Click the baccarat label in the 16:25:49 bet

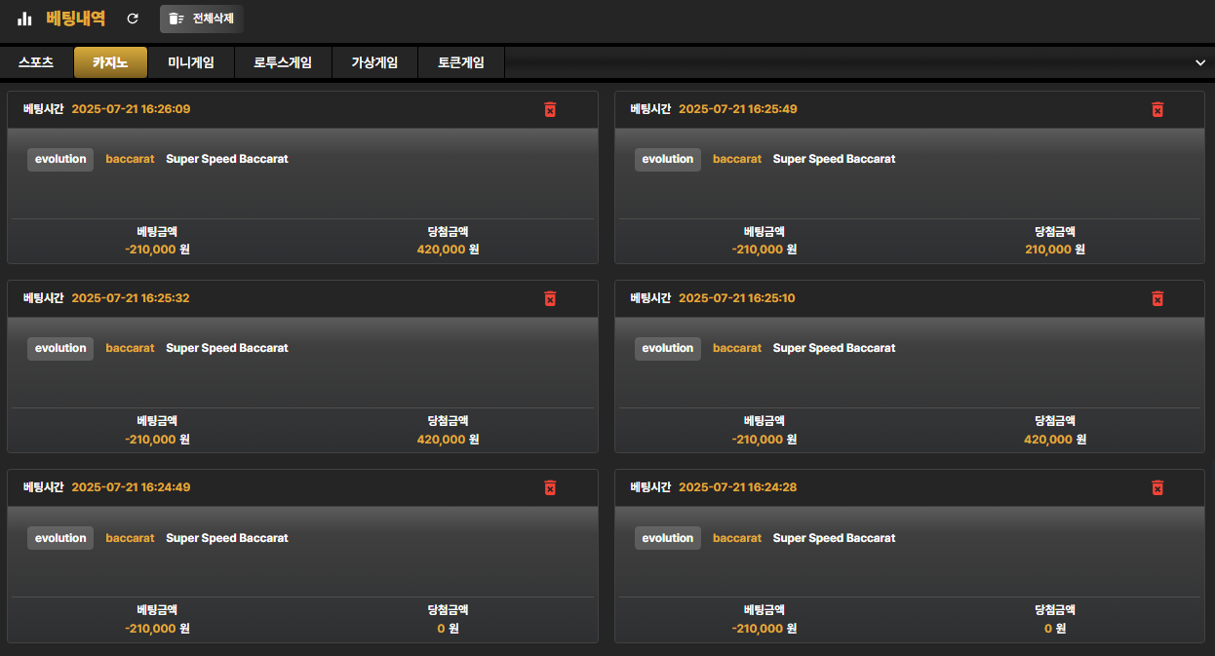pyautogui.click(x=737, y=159)
